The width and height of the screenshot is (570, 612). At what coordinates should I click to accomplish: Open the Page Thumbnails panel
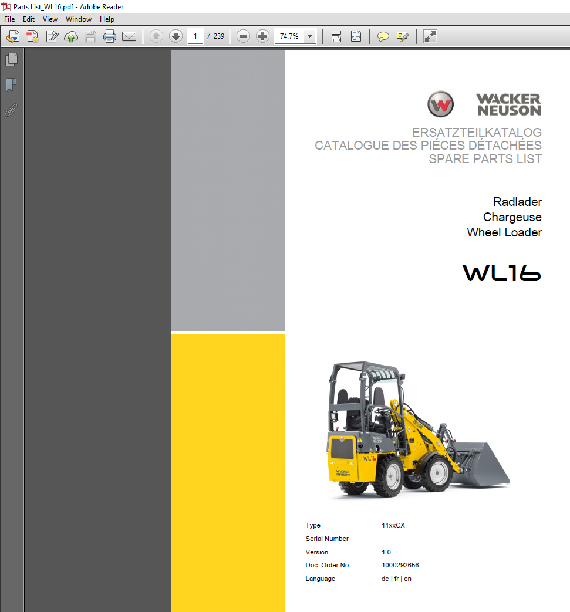point(12,59)
